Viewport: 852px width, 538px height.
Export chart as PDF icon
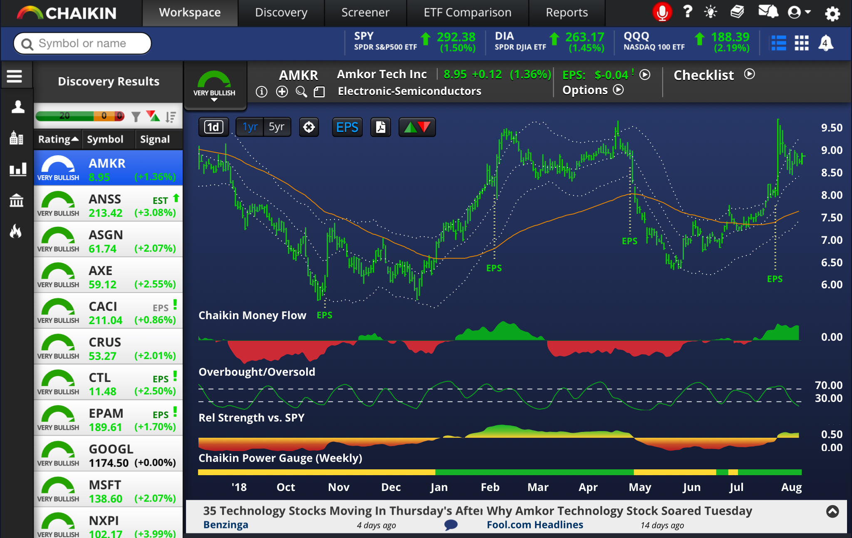[380, 127]
